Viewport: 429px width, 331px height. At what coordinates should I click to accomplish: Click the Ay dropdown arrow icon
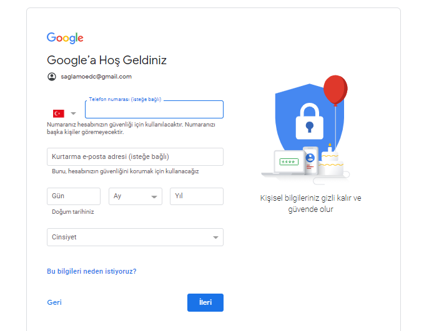[x=154, y=197]
